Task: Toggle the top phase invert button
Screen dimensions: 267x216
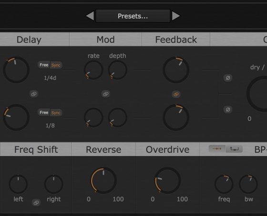Action: [x=228, y=78]
